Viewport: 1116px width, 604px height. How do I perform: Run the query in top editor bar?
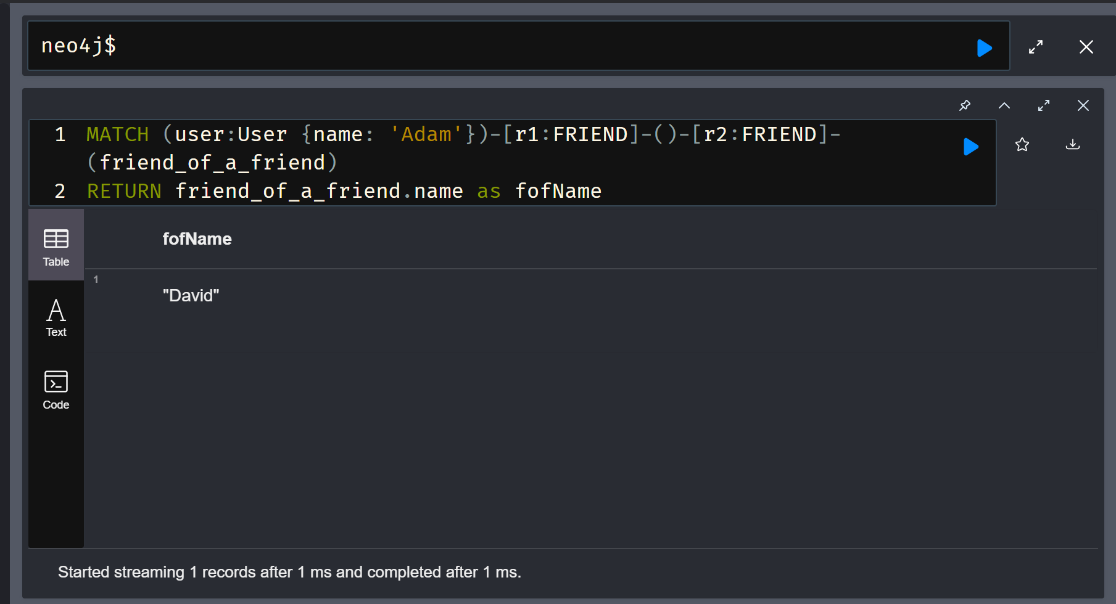point(985,47)
